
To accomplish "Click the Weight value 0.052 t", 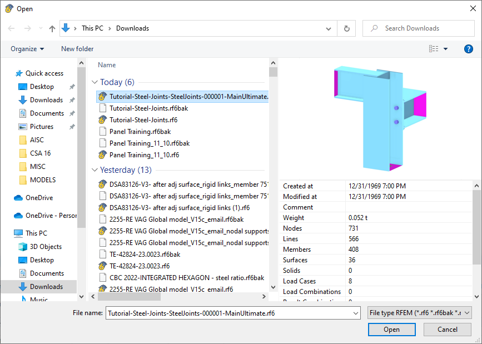I will pos(358,218).
